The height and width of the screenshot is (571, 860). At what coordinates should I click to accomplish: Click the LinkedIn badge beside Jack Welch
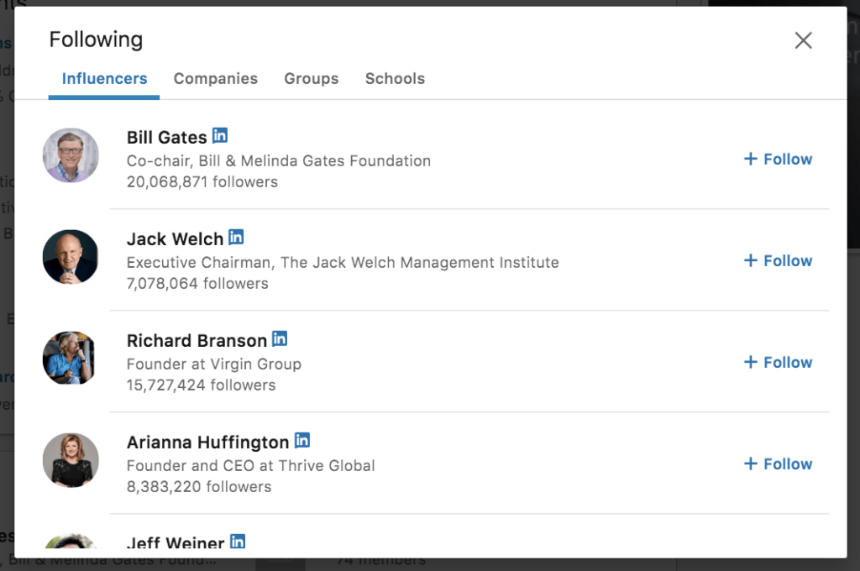click(236, 237)
